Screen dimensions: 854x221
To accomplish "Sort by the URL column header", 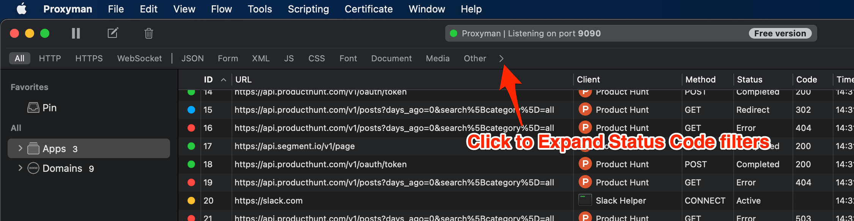I will click(x=243, y=79).
